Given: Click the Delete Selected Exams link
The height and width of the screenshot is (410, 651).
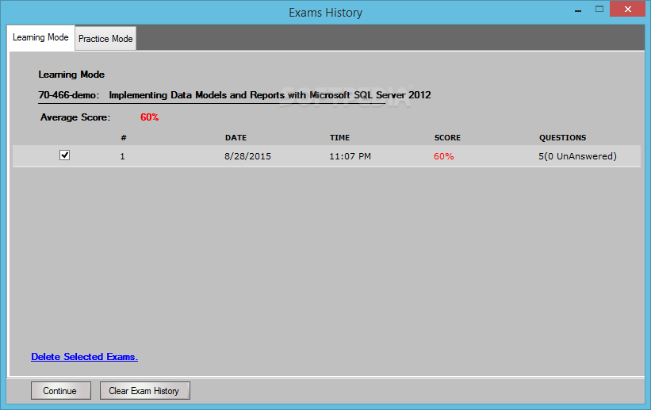Looking at the screenshot, I should click(x=84, y=357).
